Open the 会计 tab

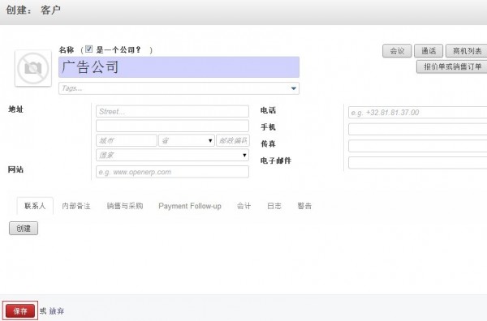point(243,206)
